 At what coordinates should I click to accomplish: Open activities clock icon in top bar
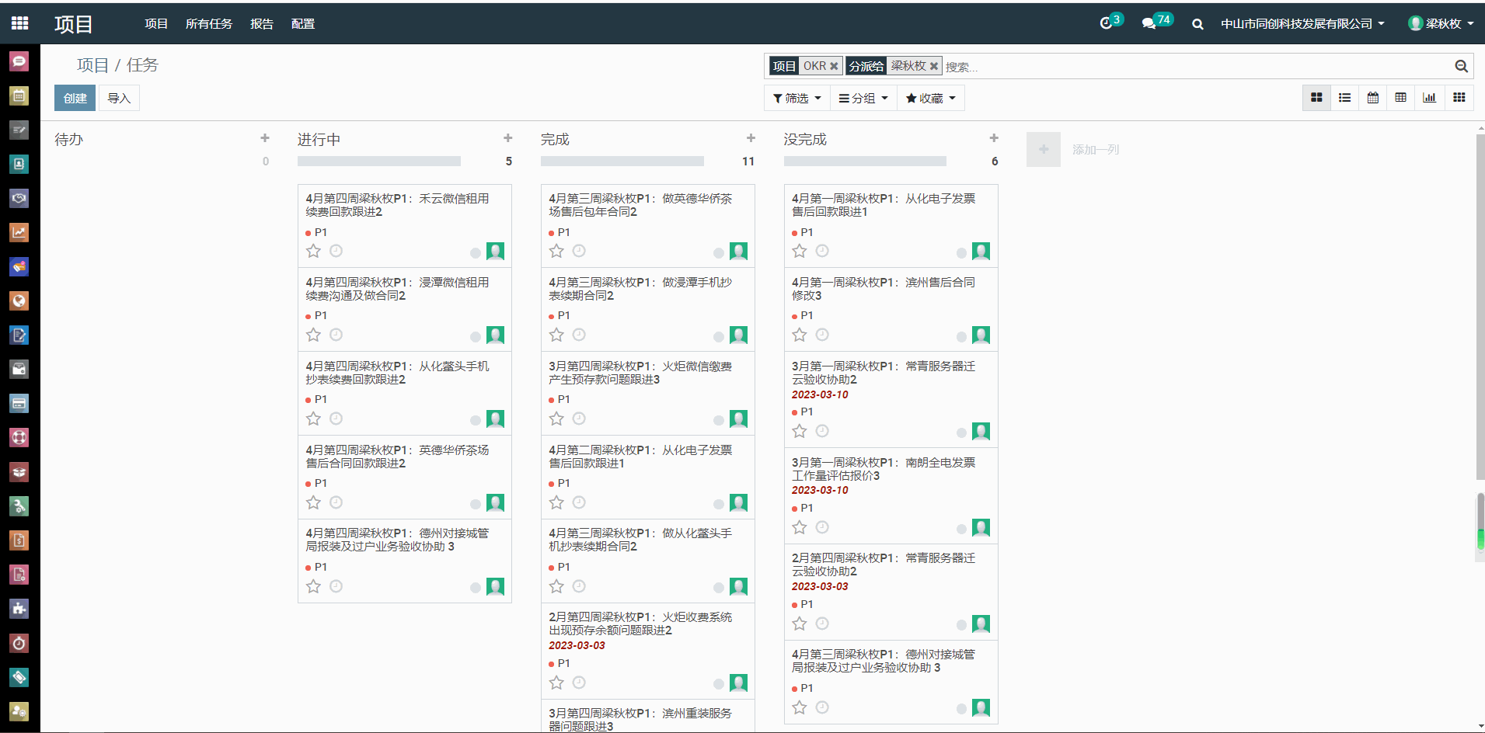(x=1106, y=23)
